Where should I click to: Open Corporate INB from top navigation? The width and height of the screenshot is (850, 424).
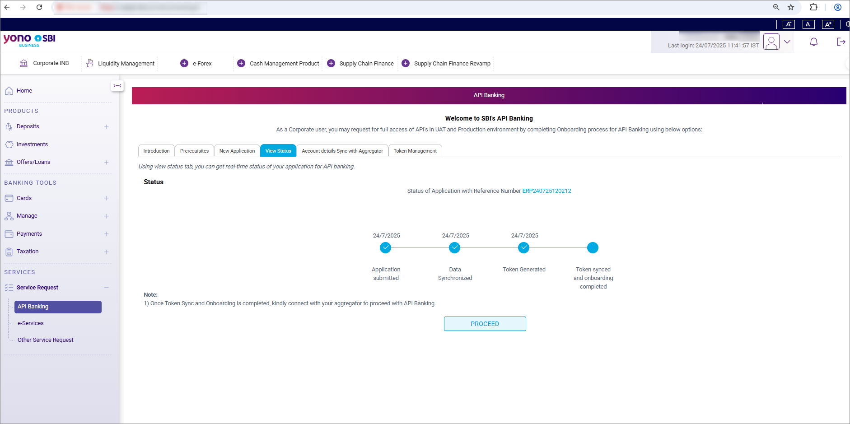coord(44,63)
